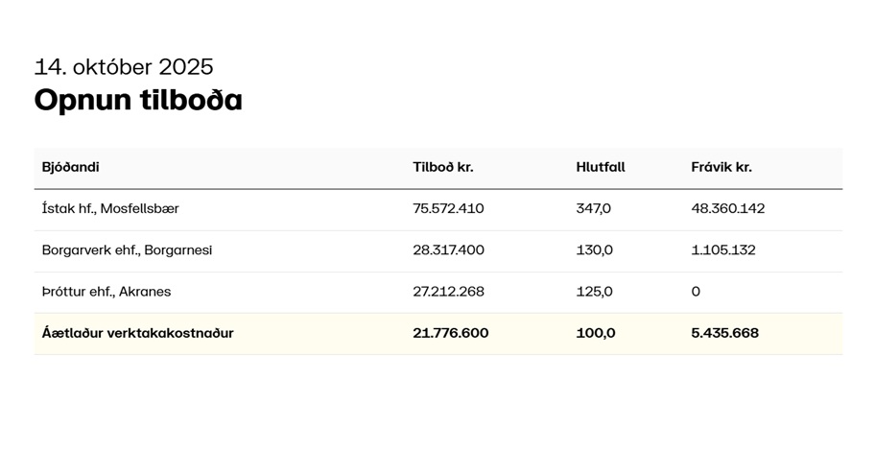
Task: Click the Tilboð kr. column header
Action: 443,167
